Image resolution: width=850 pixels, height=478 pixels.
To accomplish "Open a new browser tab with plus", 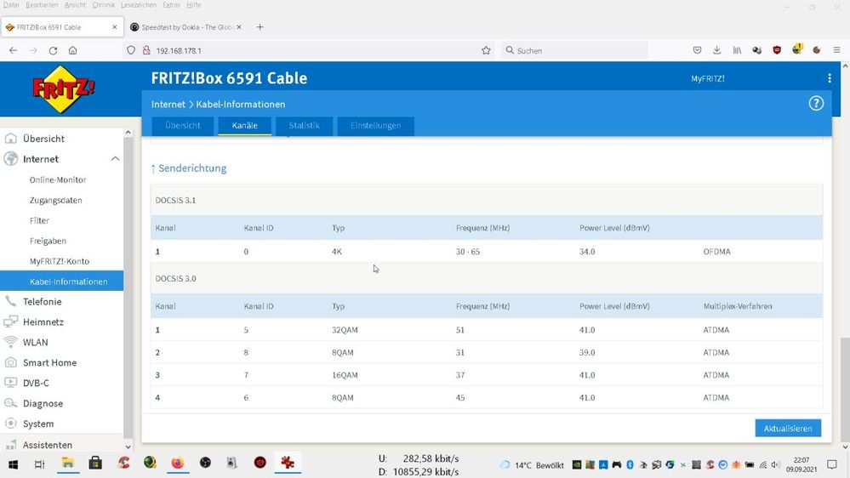I will [x=260, y=27].
